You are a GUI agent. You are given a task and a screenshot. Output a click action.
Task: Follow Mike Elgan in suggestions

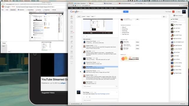pyautogui.click(x=137, y=49)
